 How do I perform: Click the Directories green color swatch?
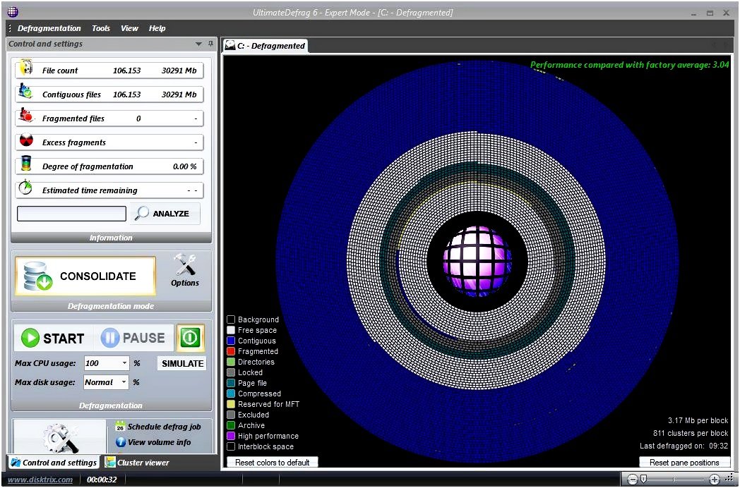click(231, 362)
